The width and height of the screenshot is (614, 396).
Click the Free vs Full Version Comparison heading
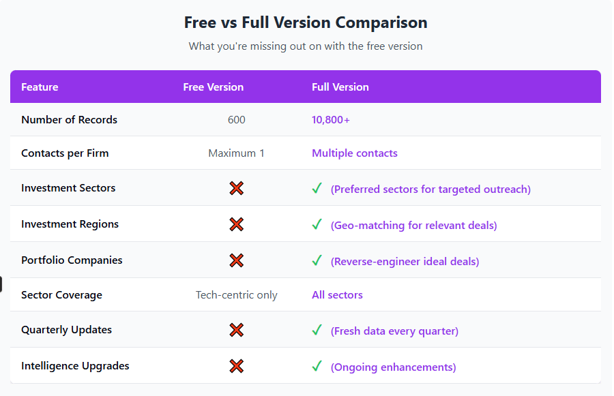(x=306, y=22)
